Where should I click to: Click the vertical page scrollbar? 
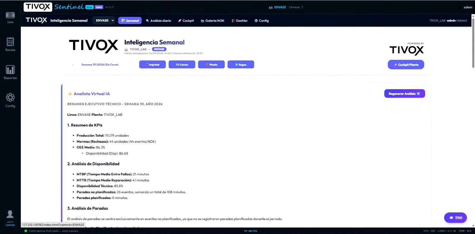(x=473, y=43)
